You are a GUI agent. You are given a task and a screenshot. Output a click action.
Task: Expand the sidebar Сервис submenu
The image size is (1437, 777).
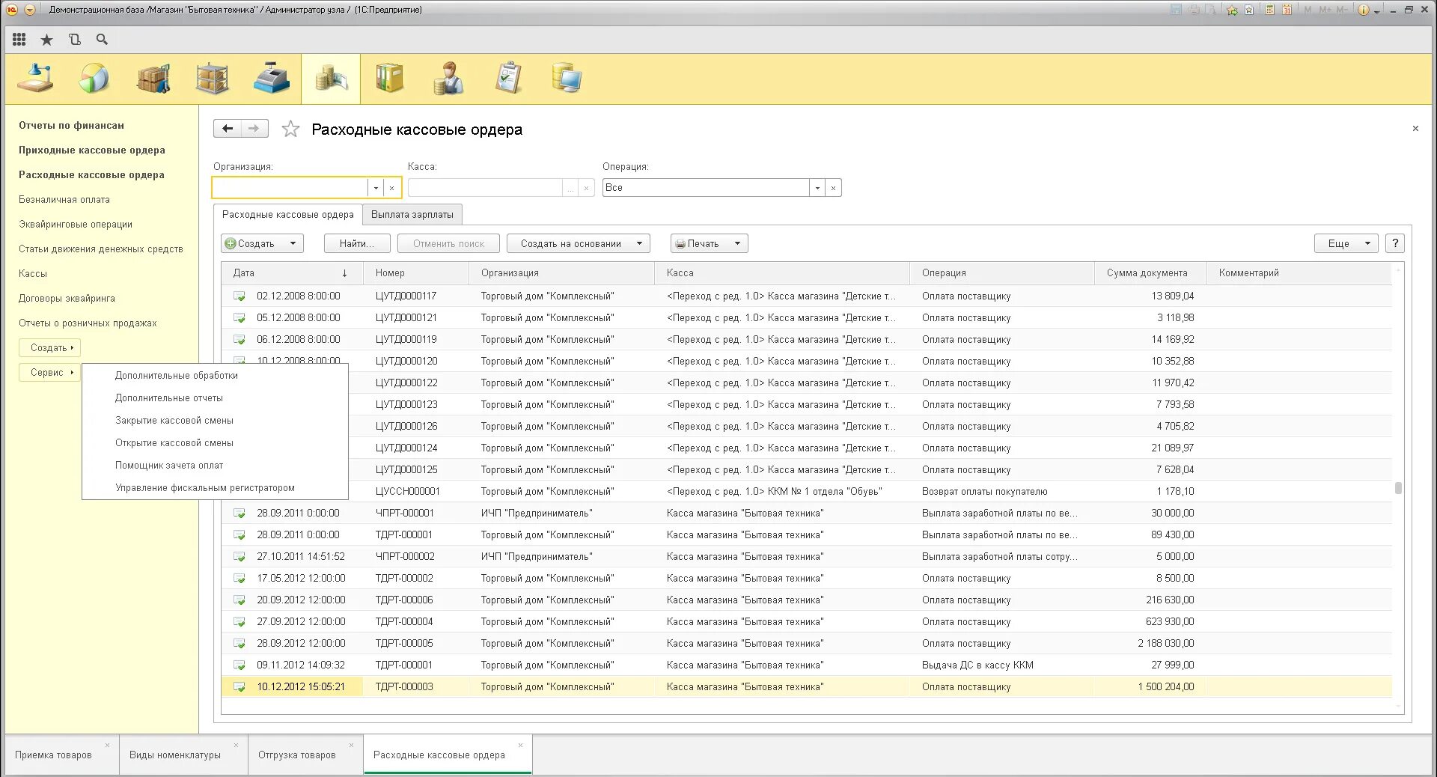pyautogui.click(x=49, y=373)
